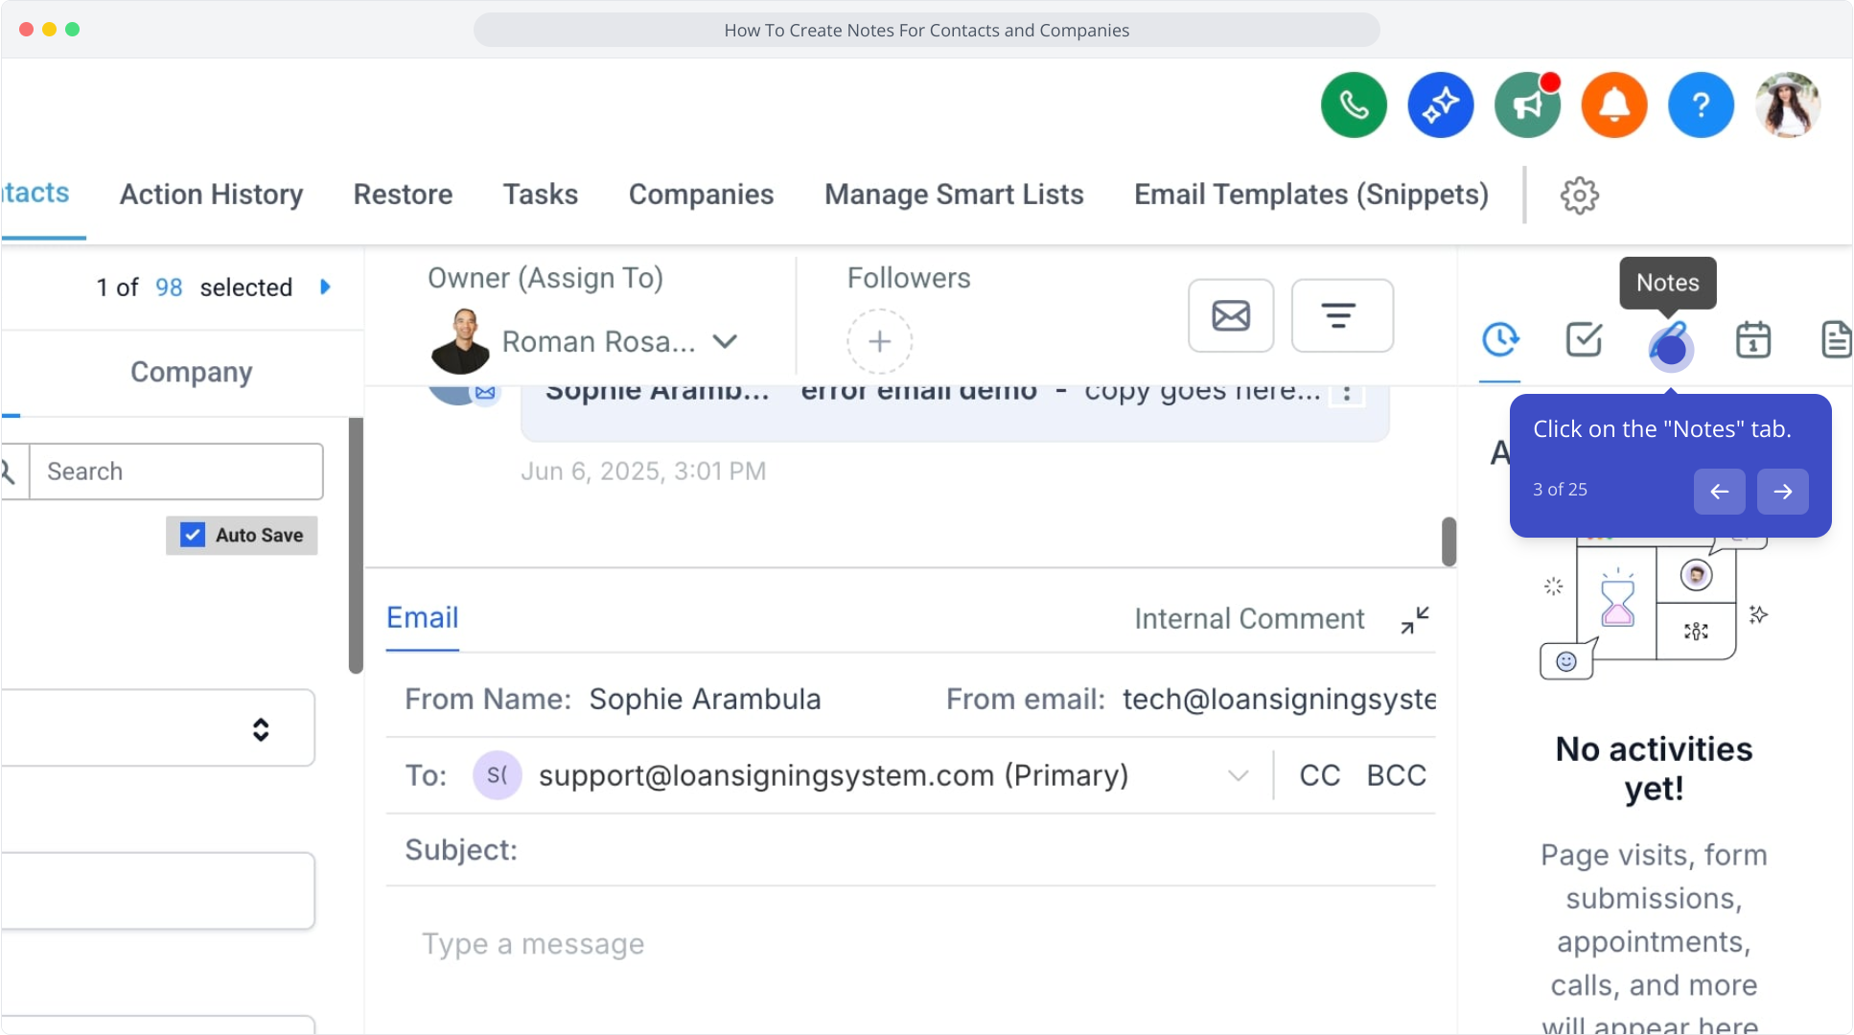Click the collapse composer arrows icon
The height and width of the screenshot is (1035, 1854).
pos(1415,620)
